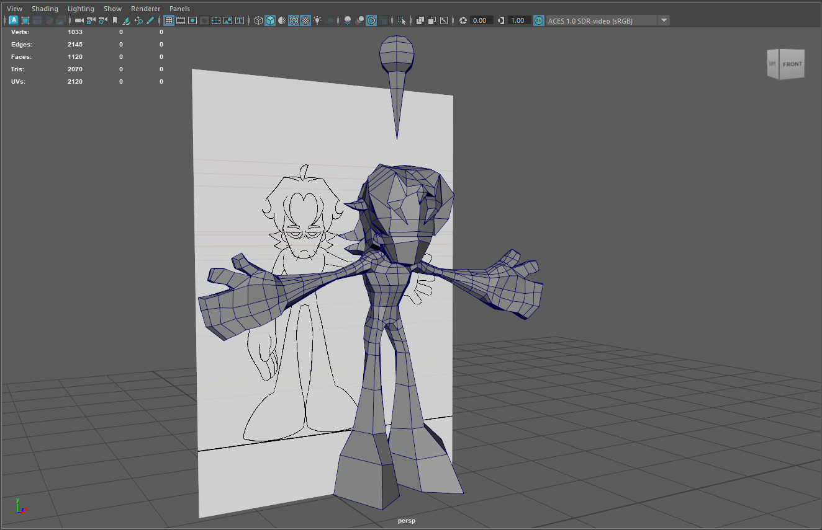Screen dimensions: 822x530
Task: Click the Edges count 2145
Action: click(75, 45)
